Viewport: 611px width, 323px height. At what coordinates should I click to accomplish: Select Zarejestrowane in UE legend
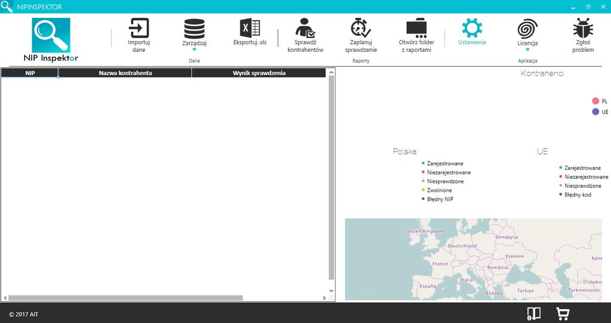(x=580, y=168)
